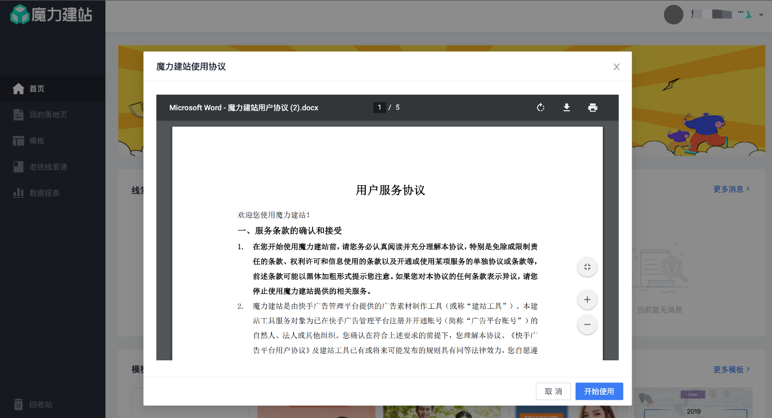The image size is (772, 418).
Task: Zoom in using the plus button
Action: click(587, 299)
